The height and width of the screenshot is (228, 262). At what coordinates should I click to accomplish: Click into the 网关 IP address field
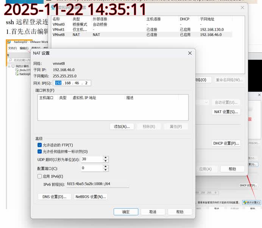coord(73,83)
